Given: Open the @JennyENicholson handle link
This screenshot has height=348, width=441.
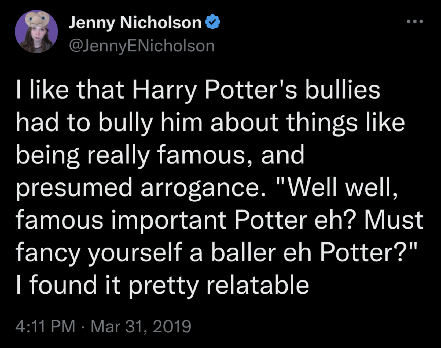Looking at the screenshot, I should [142, 46].
